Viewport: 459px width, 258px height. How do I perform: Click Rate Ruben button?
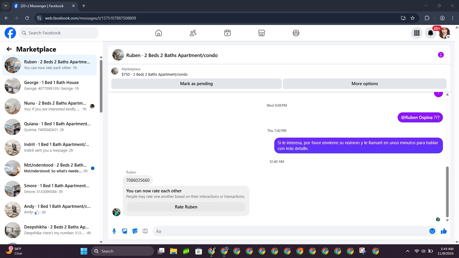pyautogui.click(x=186, y=207)
